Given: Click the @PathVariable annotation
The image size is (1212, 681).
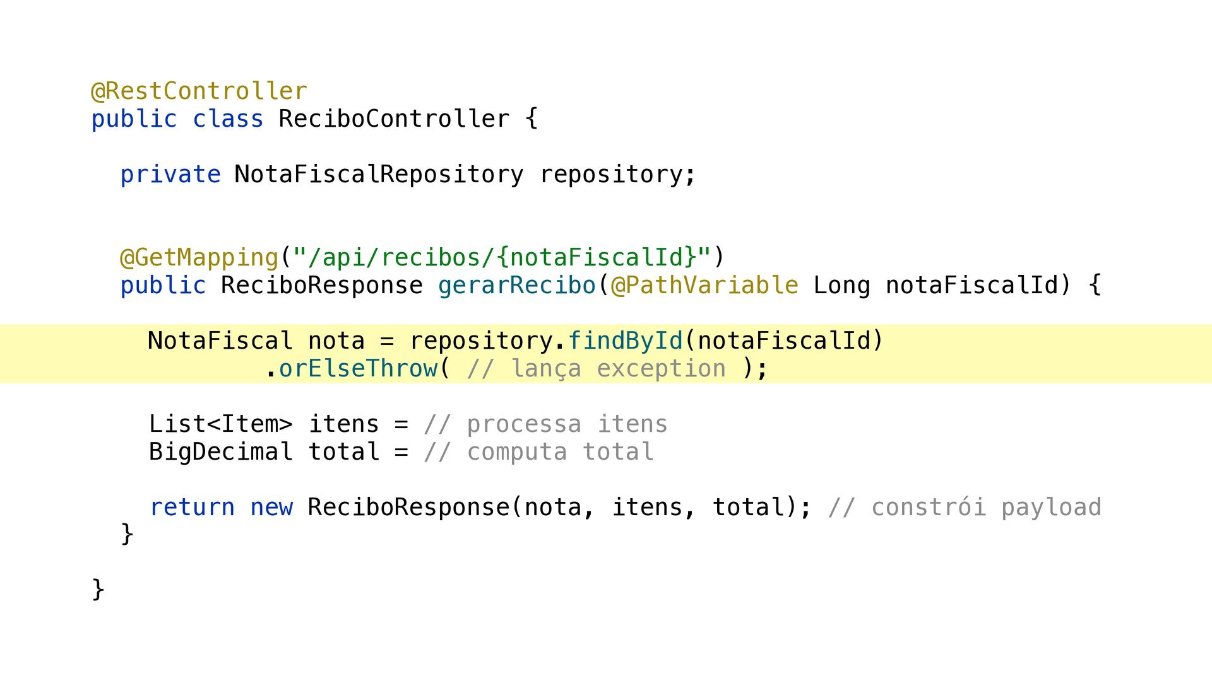Looking at the screenshot, I should pos(704,286).
